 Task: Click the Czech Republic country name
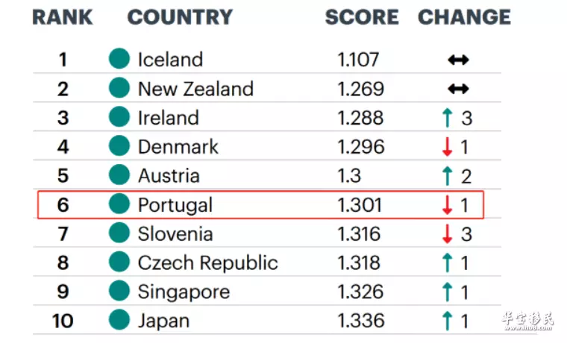tap(208, 262)
